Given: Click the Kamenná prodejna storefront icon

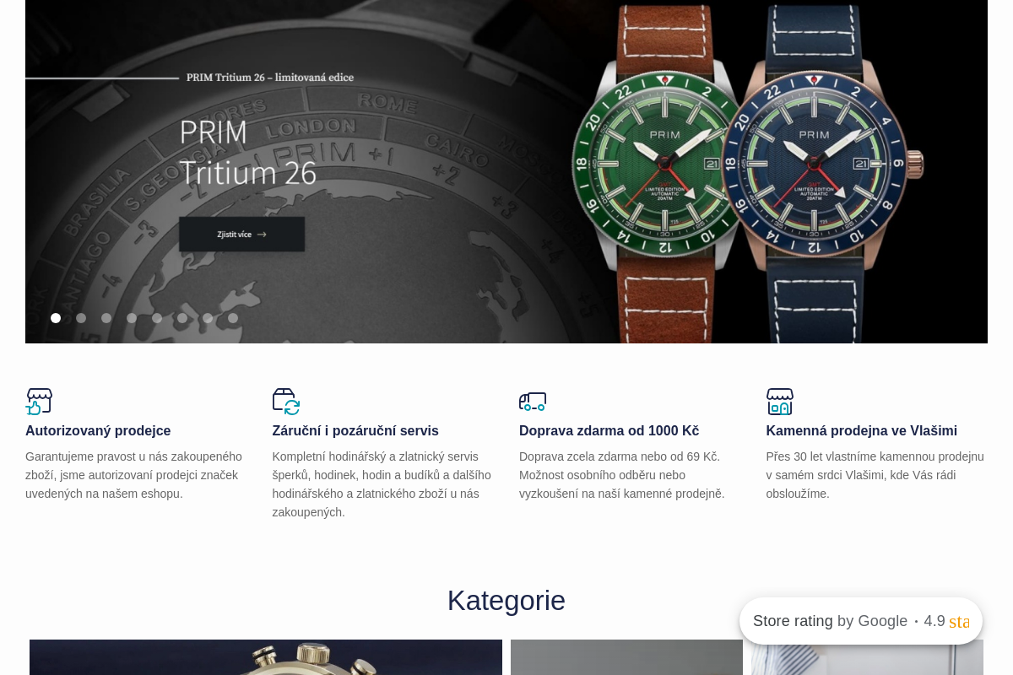Looking at the screenshot, I should [780, 402].
